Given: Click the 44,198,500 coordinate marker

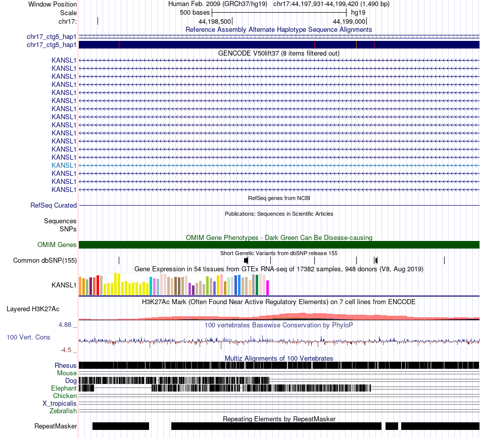Looking at the screenshot, I should (x=215, y=21).
